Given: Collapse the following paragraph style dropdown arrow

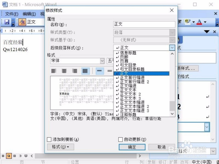Looking at the screenshot, I should [172, 48].
